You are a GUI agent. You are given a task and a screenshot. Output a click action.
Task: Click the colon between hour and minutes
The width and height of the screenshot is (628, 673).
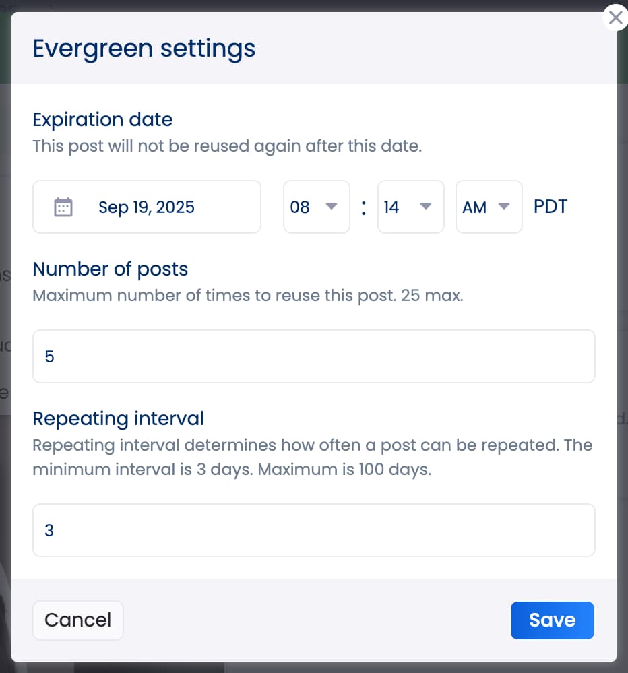363,207
